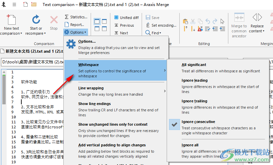The width and height of the screenshot is (273, 165).
Task: Open the Report command
Action: pos(74,25)
